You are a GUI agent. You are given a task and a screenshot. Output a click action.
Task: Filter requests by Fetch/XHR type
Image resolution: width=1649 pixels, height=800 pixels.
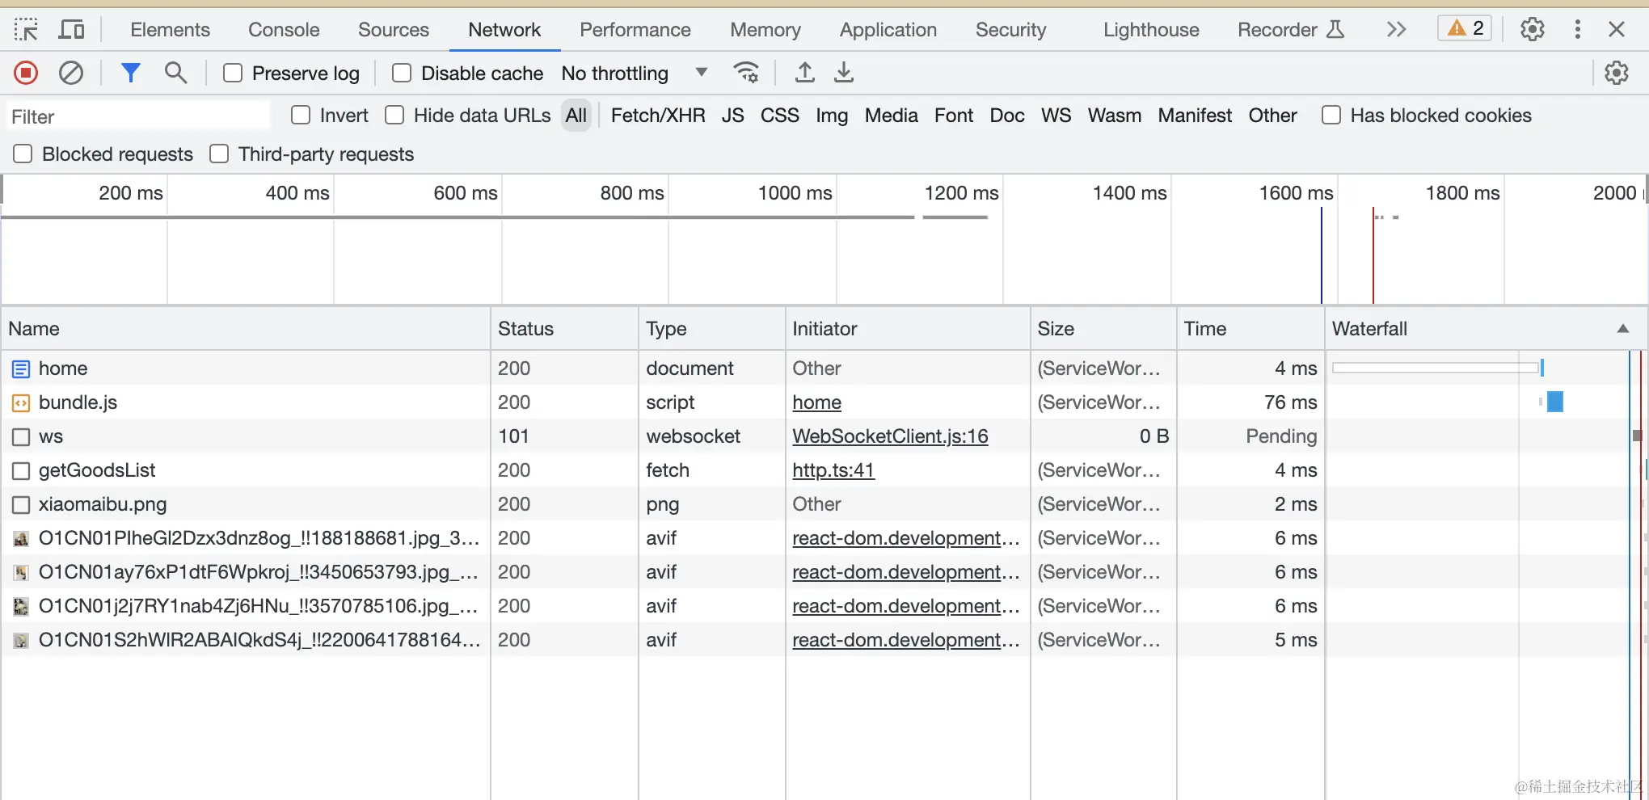pos(658,116)
